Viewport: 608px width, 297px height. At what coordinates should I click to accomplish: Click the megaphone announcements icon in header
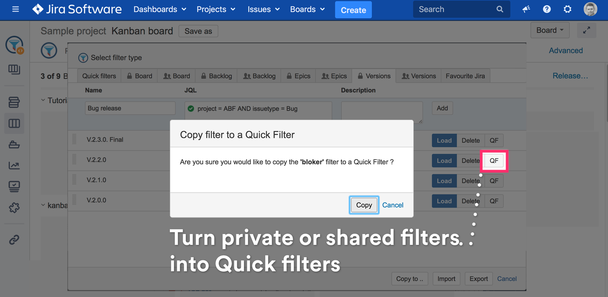click(526, 10)
